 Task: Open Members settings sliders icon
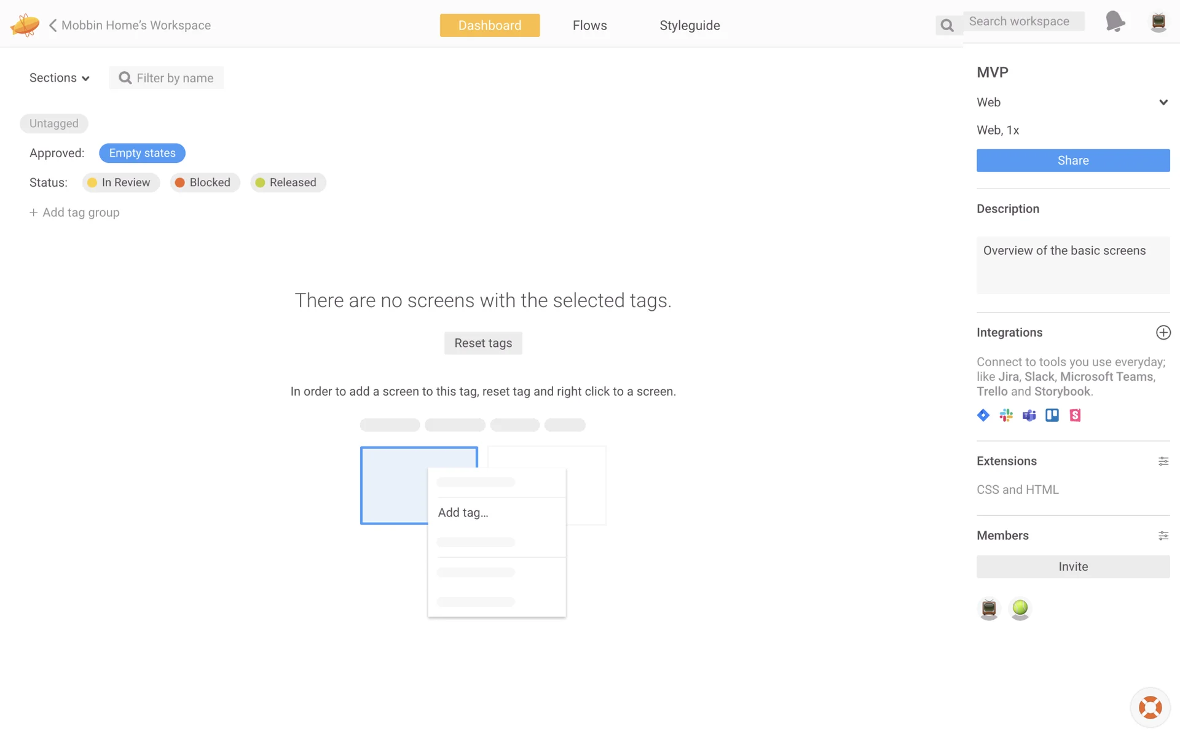pos(1163,536)
